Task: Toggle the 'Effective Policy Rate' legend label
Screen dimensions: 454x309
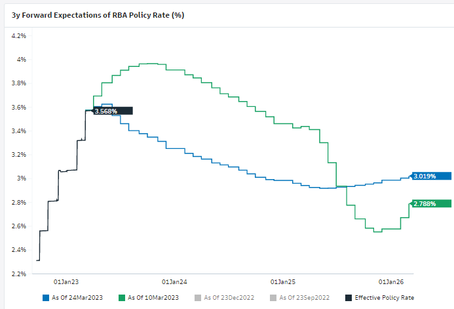Action: pyautogui.click(x=384, y=297)
